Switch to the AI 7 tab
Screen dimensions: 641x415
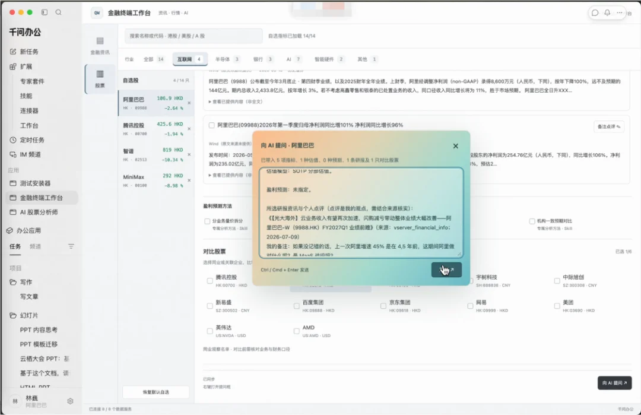294,59
